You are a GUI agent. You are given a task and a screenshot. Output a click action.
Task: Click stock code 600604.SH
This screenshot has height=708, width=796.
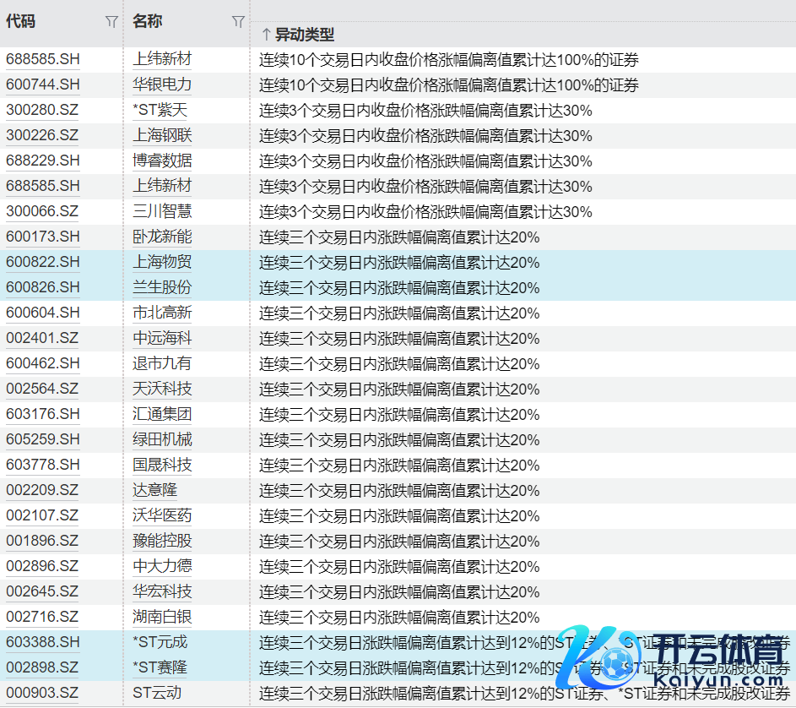[43, 313]
